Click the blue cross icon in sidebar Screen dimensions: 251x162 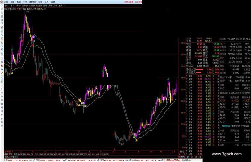2,69
